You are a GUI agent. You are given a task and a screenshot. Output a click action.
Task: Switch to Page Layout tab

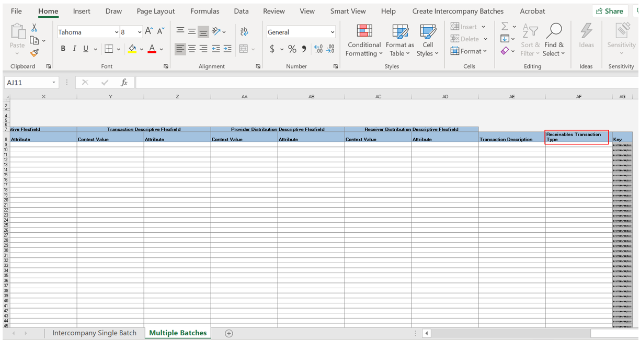(156, 11)
